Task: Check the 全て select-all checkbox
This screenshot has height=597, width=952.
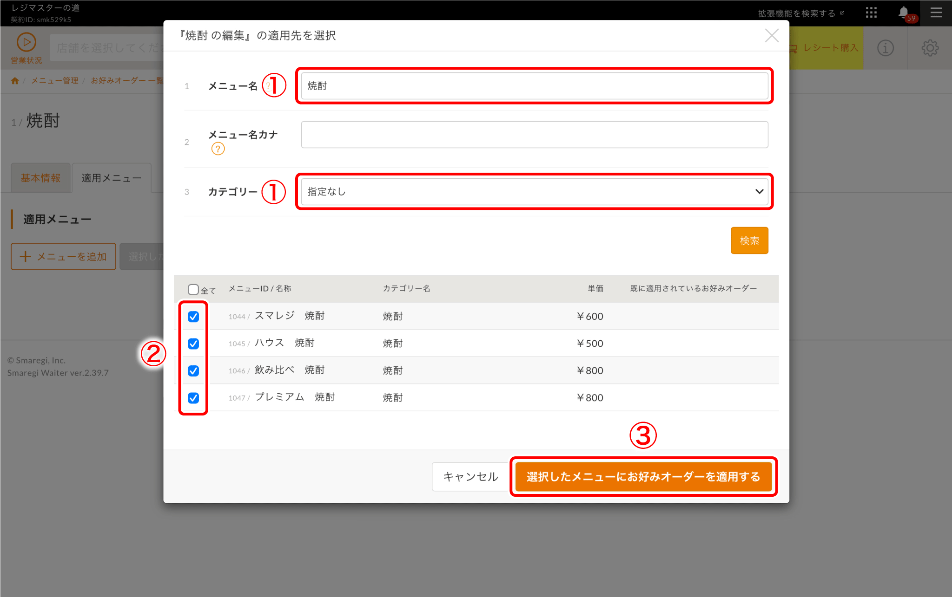Action: pos(193,290)
